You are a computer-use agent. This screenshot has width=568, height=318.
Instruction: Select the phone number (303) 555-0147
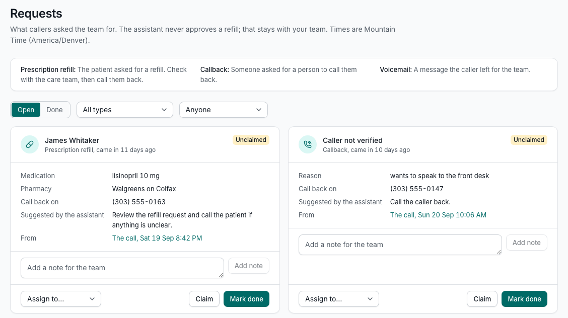[x=416, y=189]
